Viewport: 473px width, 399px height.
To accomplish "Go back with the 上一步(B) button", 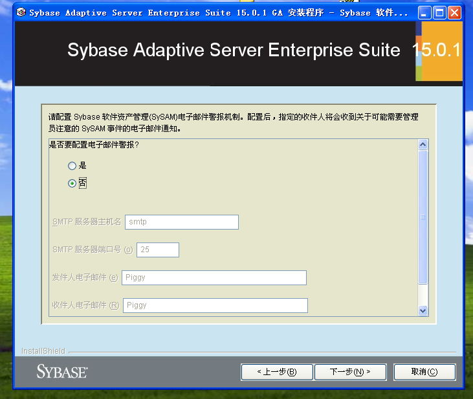I will 277,372.
